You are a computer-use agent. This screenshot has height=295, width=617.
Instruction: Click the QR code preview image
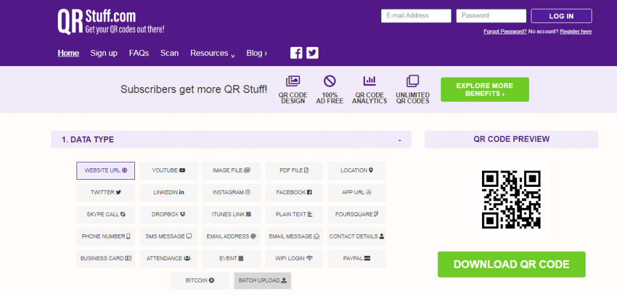coord(512,199)
